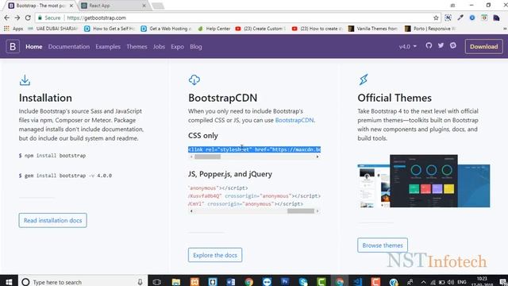
Task: Click the eyedropper extension icon in Chrome toolbar
Action: [x=460, y=17]
